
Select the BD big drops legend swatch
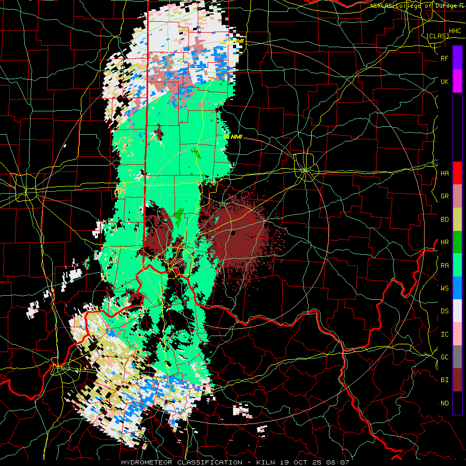(x=457, y=220)
